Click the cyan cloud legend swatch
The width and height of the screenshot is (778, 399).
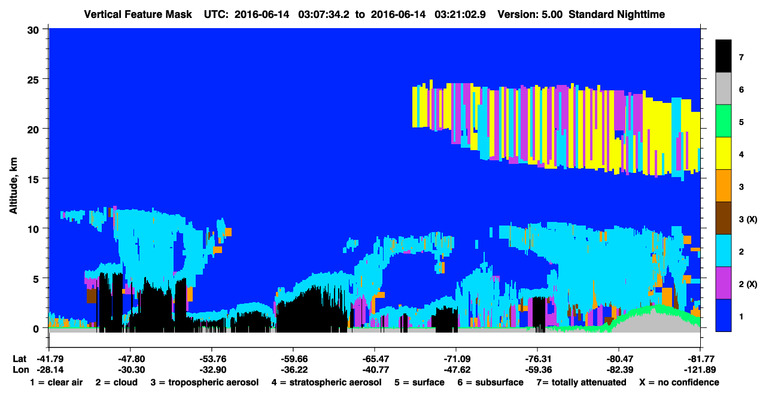pyautogui.click(x=724, y=250)
